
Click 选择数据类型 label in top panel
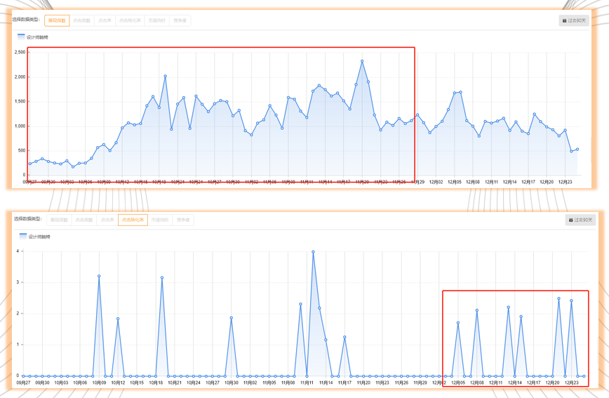click(26, 20)
